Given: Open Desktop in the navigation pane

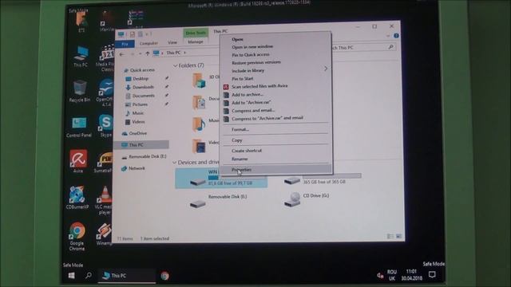Looking at the screenshot, I should pyautogui.click(x=141, y=79).
